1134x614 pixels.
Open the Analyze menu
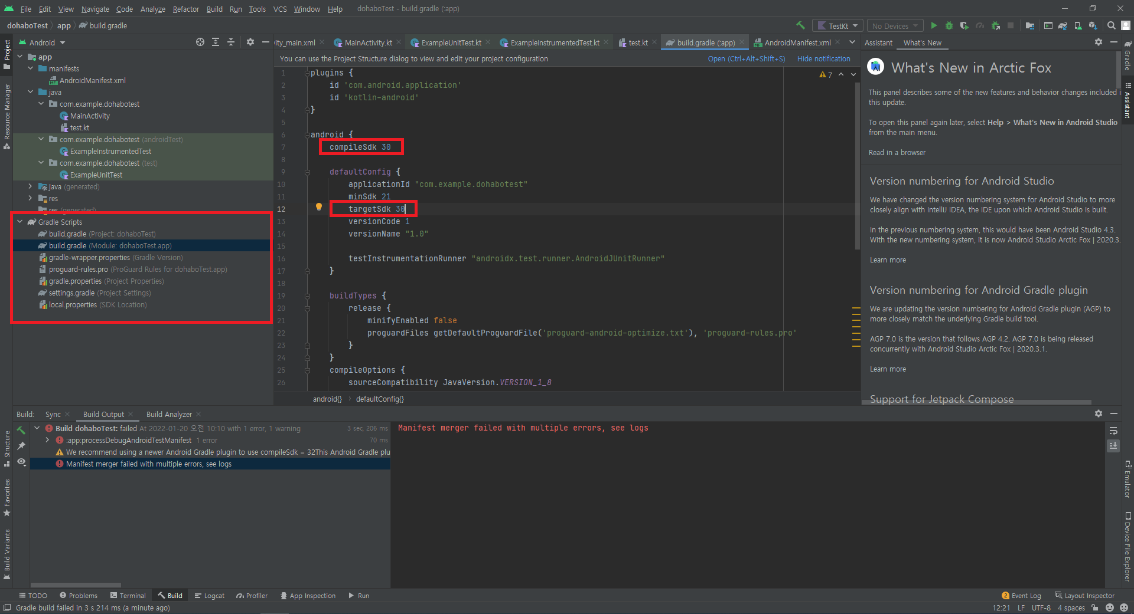[x=153, y=9]
